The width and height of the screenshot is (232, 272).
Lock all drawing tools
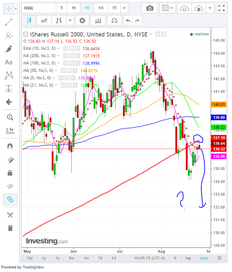(x=10, y=173)
